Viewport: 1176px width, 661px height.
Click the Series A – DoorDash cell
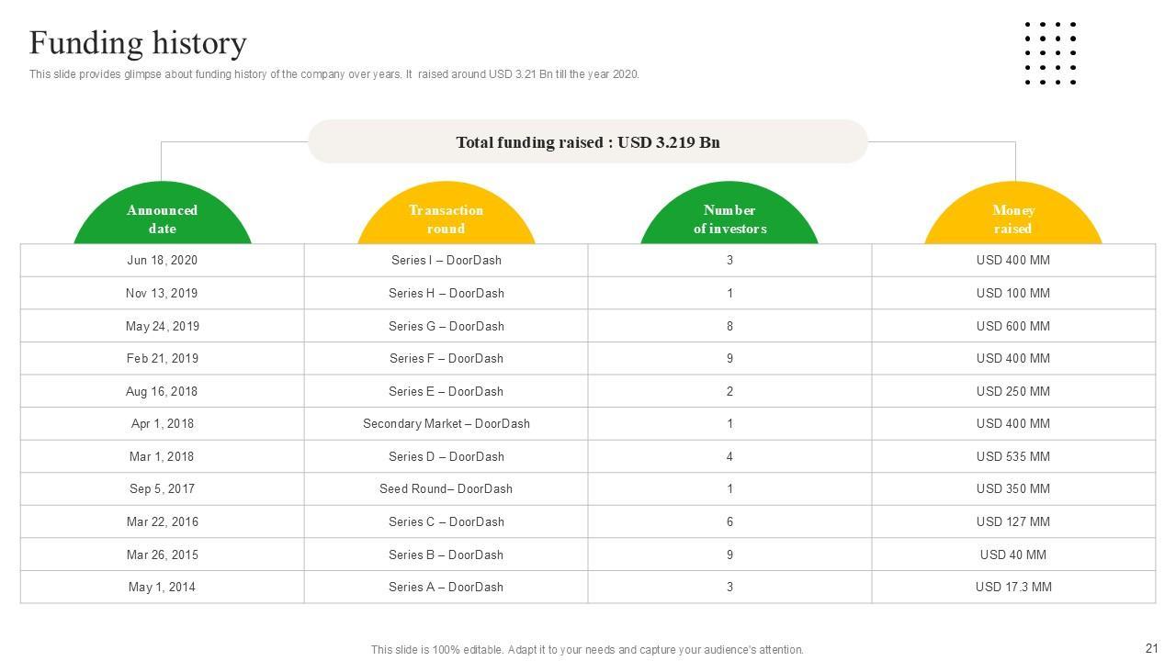point(447,588)
